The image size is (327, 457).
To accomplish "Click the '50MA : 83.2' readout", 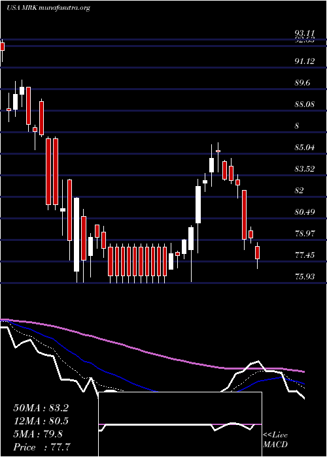I will 41,408.
